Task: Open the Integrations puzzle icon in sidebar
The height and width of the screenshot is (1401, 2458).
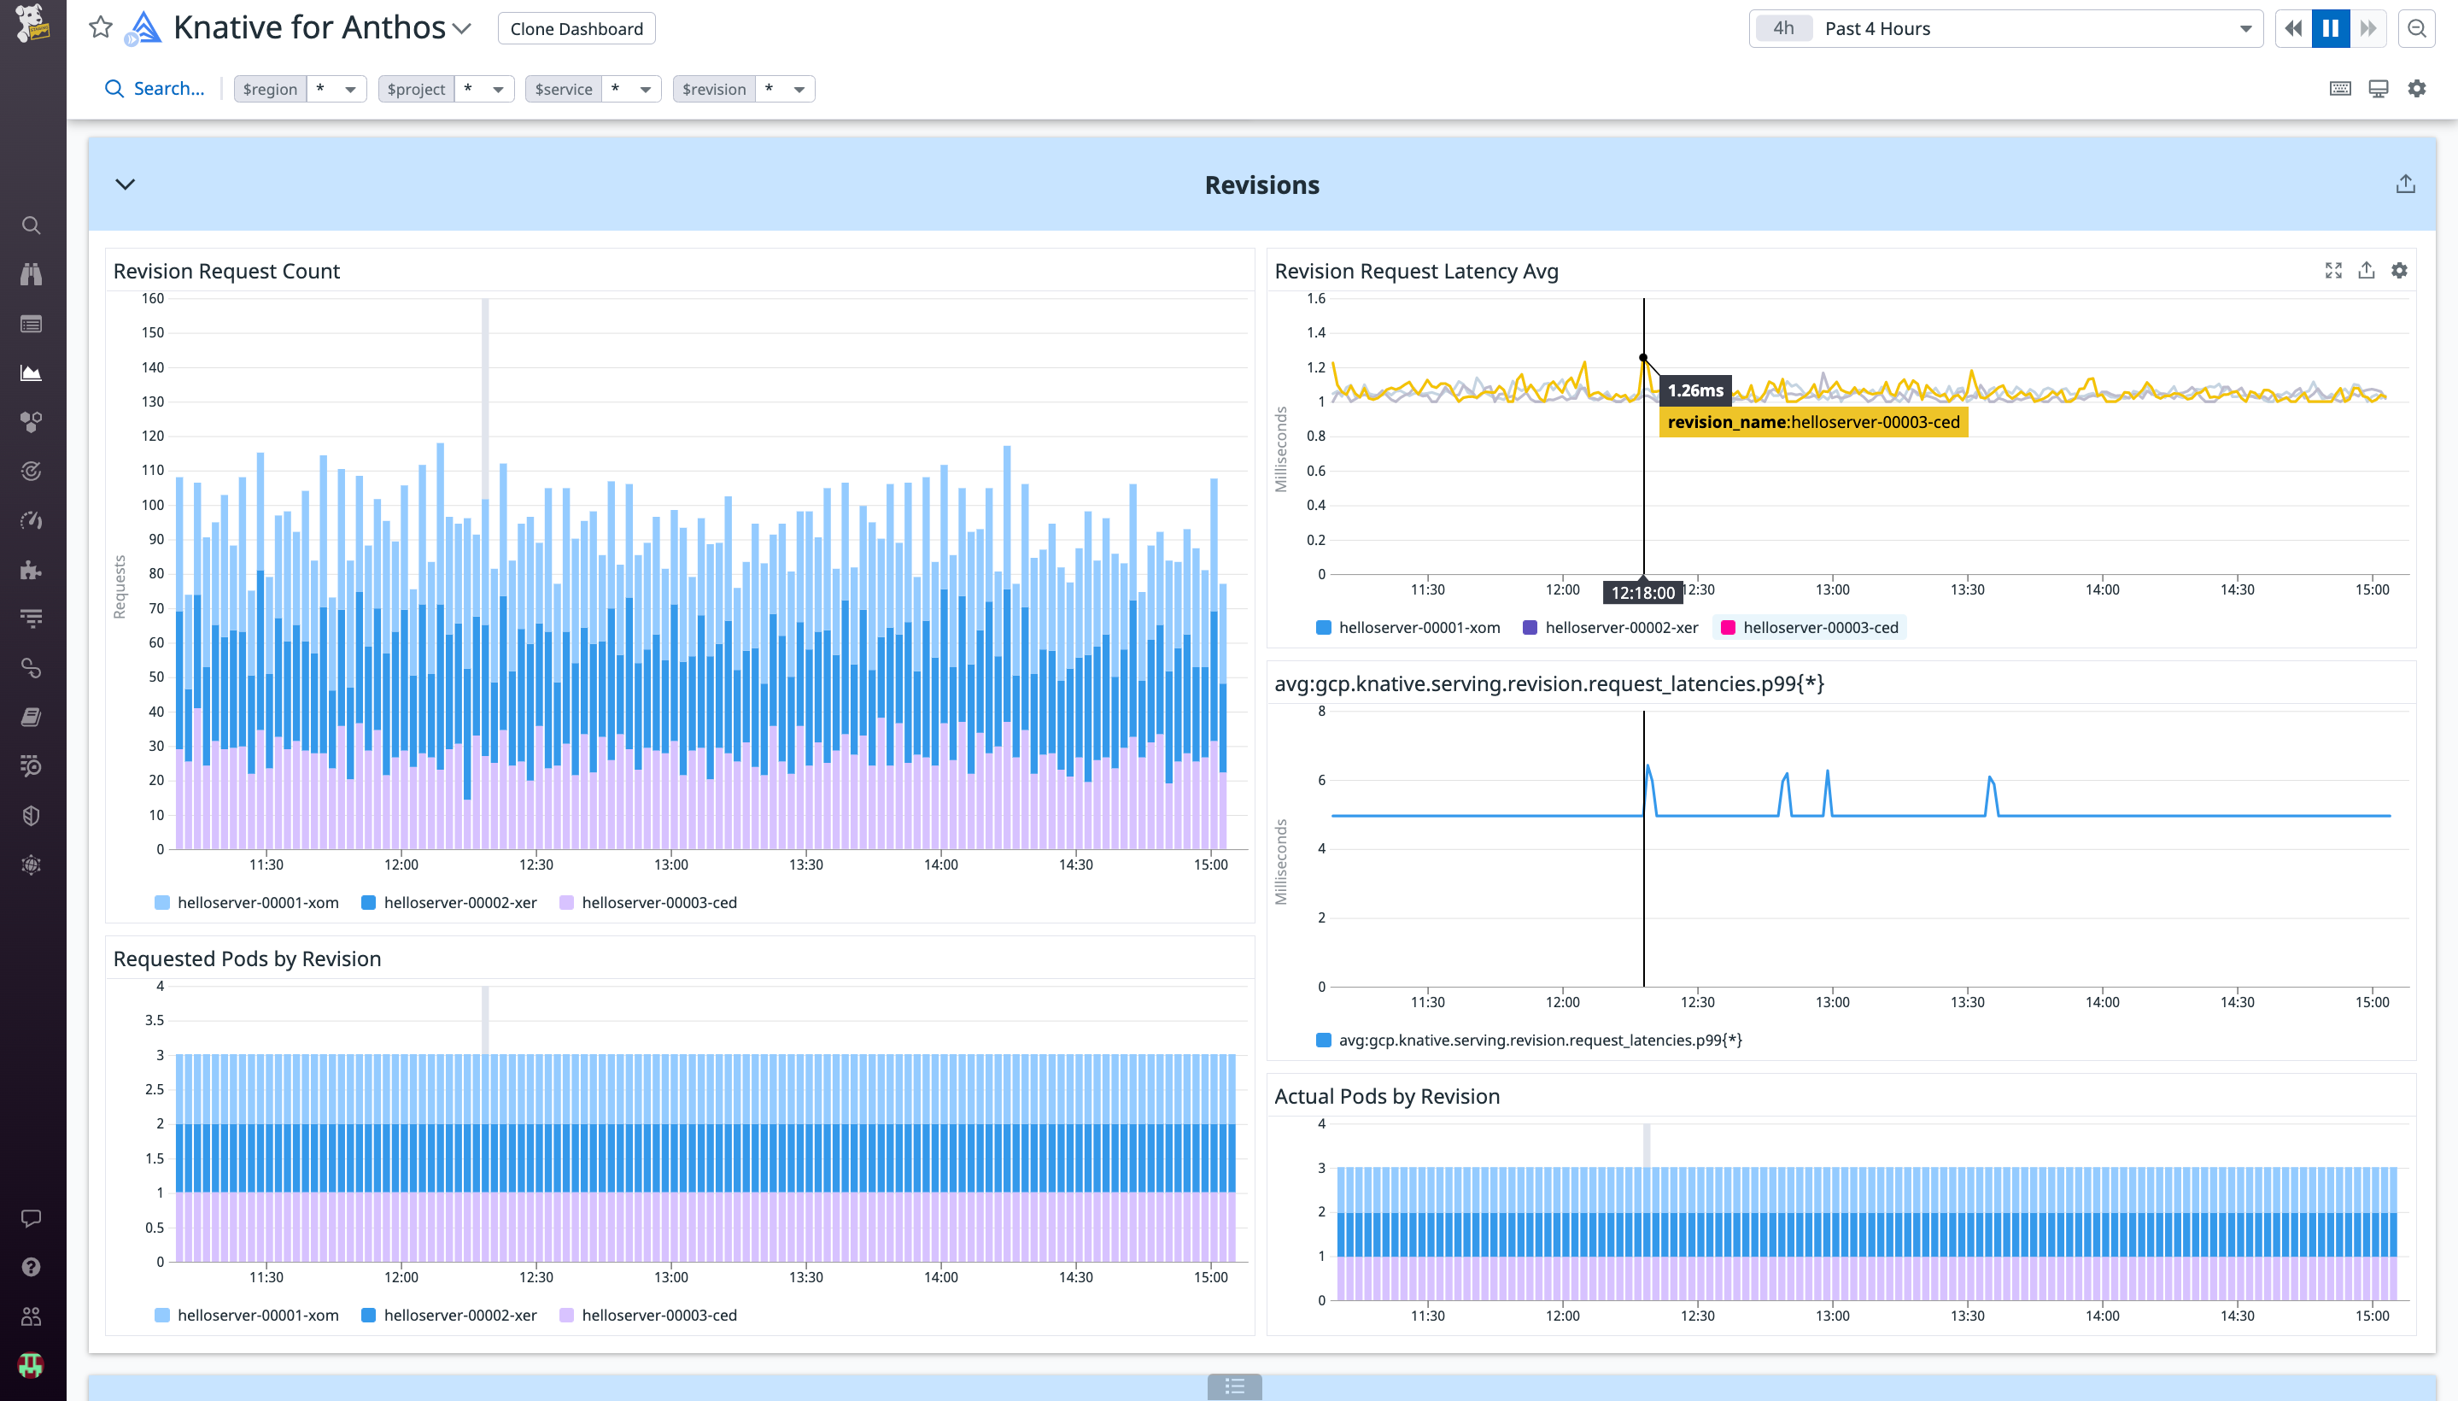Action: click(32, 570)
